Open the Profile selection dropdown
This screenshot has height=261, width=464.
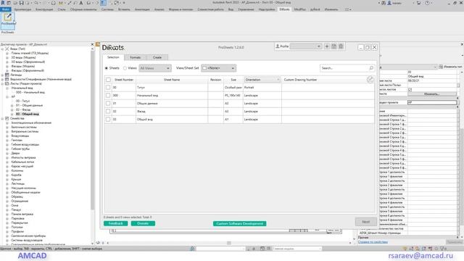click(x=306, y=46)
